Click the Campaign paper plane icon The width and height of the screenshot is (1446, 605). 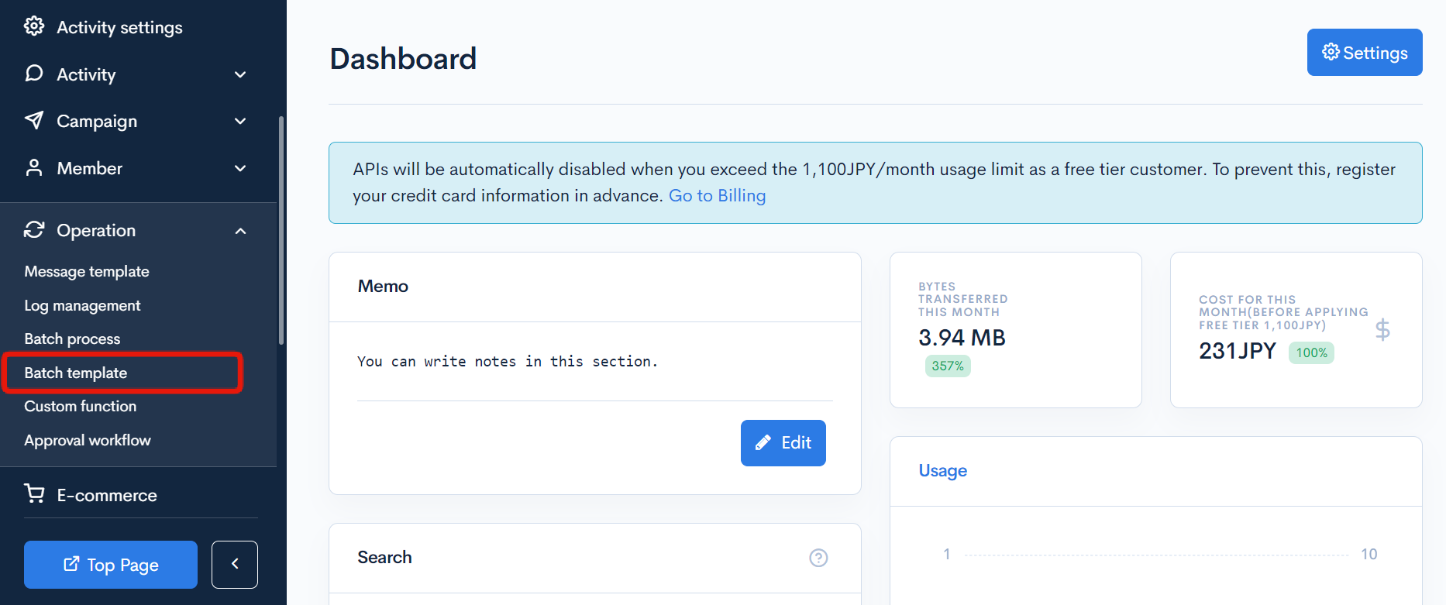(35, 120)
